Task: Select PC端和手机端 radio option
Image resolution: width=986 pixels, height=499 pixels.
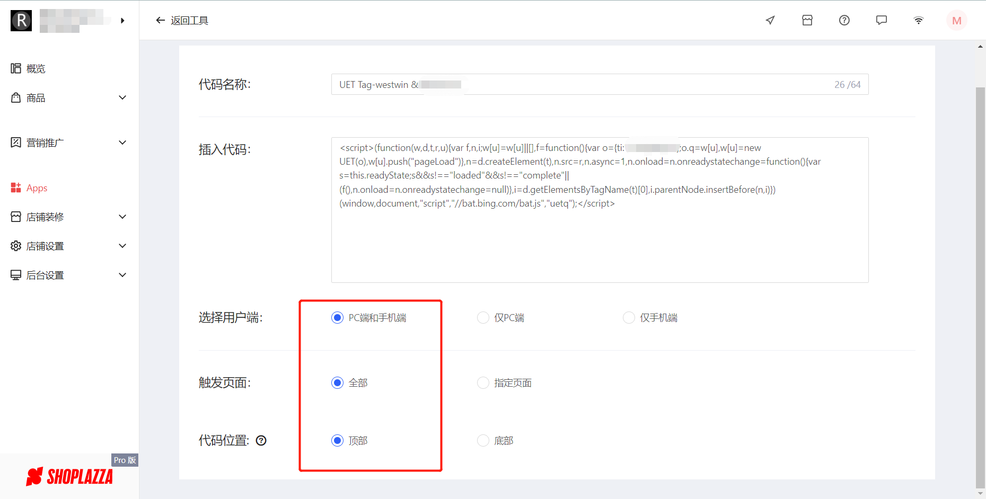Action: coord(337,317)
